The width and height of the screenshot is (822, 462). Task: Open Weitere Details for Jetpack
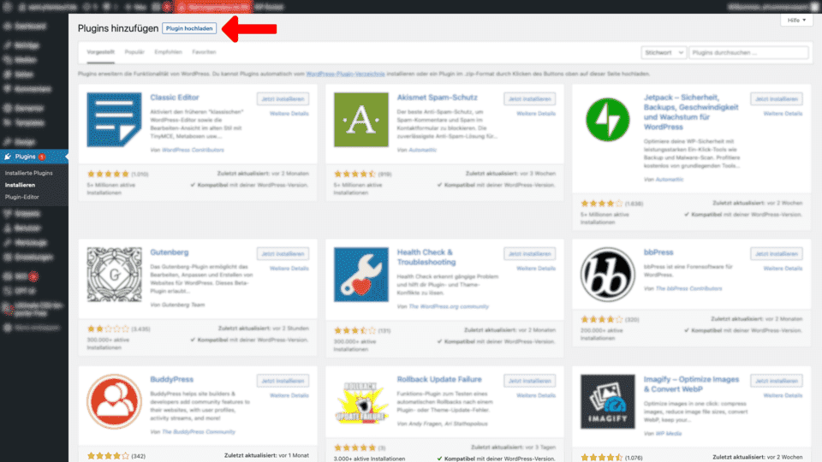point(783,114)
